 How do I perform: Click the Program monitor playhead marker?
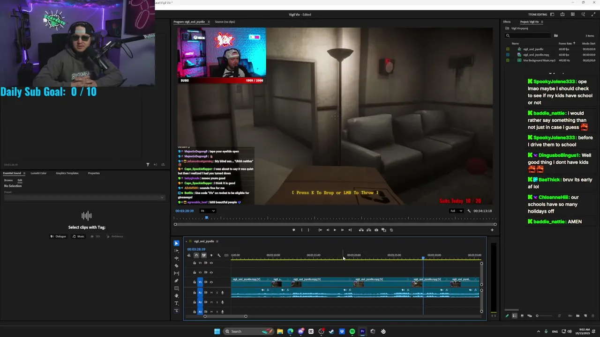tap(206, 218)
